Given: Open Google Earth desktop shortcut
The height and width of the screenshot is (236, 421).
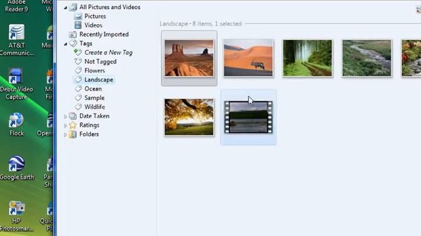Looking at the screenshot, I should coord(17,168).
